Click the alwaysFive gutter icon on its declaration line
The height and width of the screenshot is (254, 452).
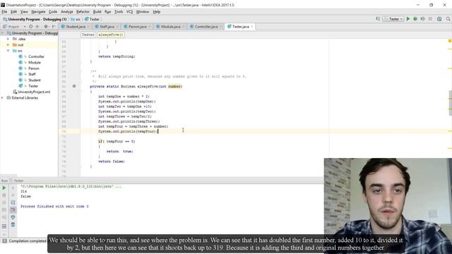click(x=74, y=86)
